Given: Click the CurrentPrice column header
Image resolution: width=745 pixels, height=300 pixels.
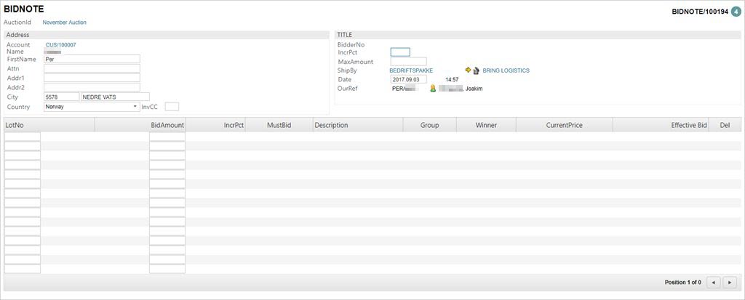Looking at the screenshot, I should coord(564,125).
